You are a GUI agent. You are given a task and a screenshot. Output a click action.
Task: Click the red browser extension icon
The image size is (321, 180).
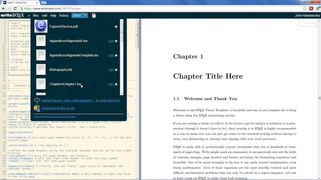[x=311, y=8]
